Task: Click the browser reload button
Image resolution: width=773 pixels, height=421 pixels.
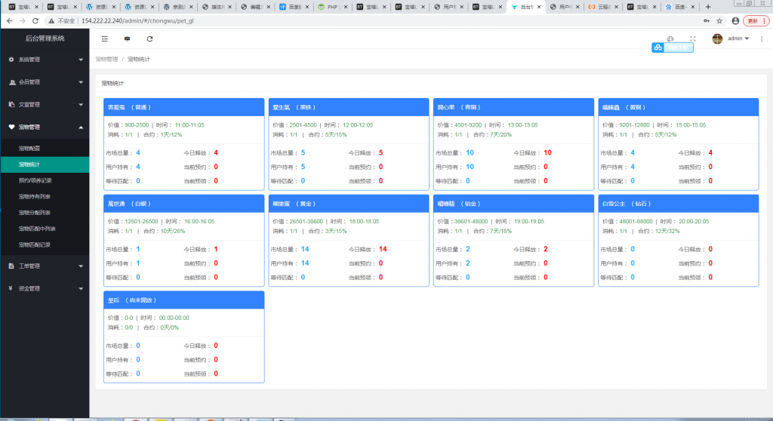Action: (x=33, y=20)
